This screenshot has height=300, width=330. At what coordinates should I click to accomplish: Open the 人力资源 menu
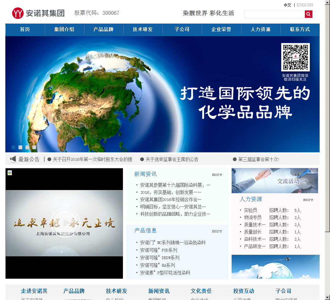tap(261, 30)
